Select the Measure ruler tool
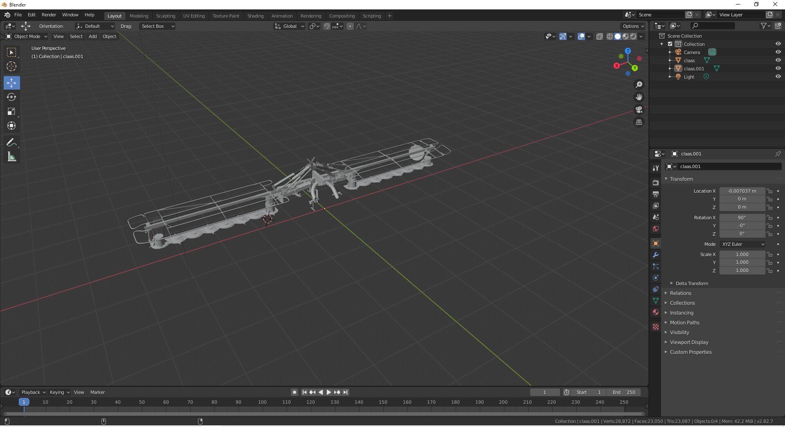 (11, 157)
